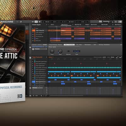Click the tempo BPM field
The height and width of the screenshot is (126, 126).
point(48,22)
